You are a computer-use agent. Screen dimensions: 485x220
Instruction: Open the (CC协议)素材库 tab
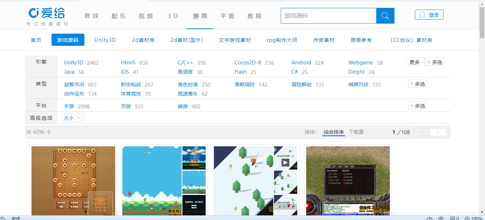point(410,40)
